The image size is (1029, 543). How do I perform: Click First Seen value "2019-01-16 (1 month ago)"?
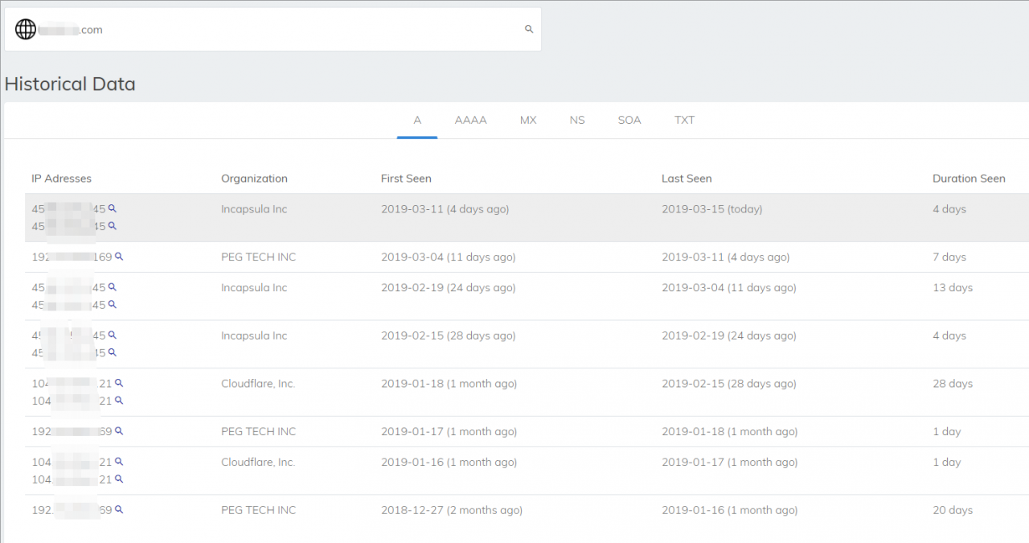[449, 463]
